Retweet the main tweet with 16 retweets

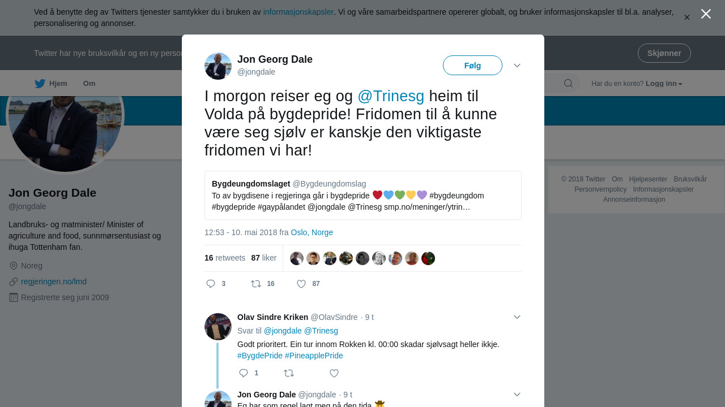(x=256, y=284)
